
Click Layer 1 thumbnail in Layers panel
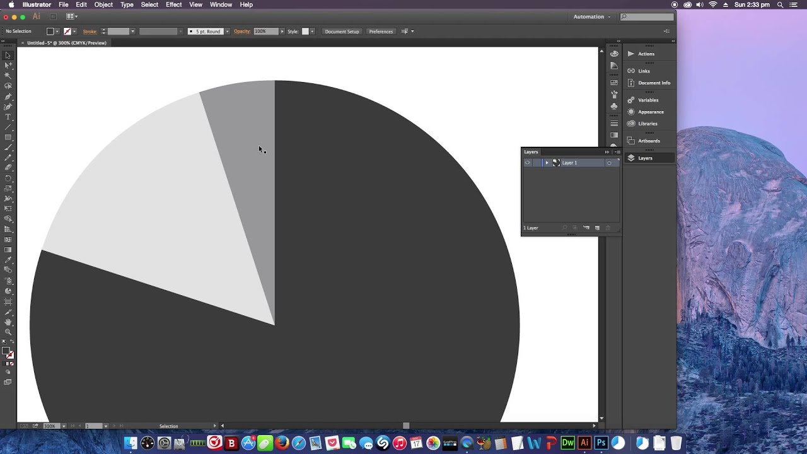pos(556,163)
